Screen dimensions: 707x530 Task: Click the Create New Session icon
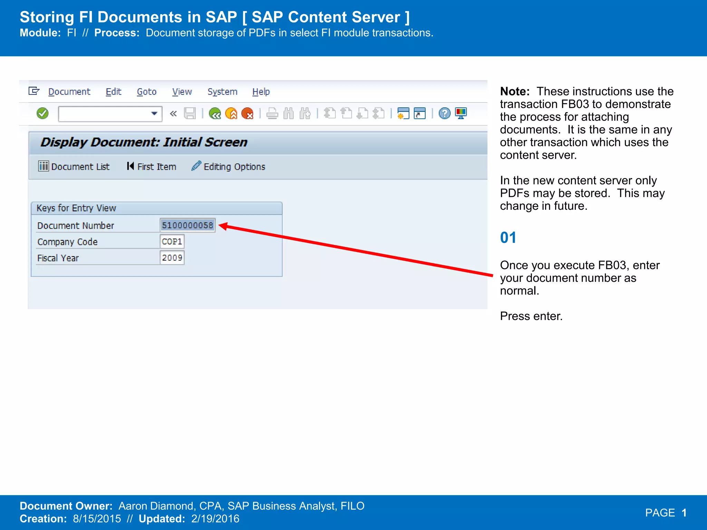coord(403,113)
